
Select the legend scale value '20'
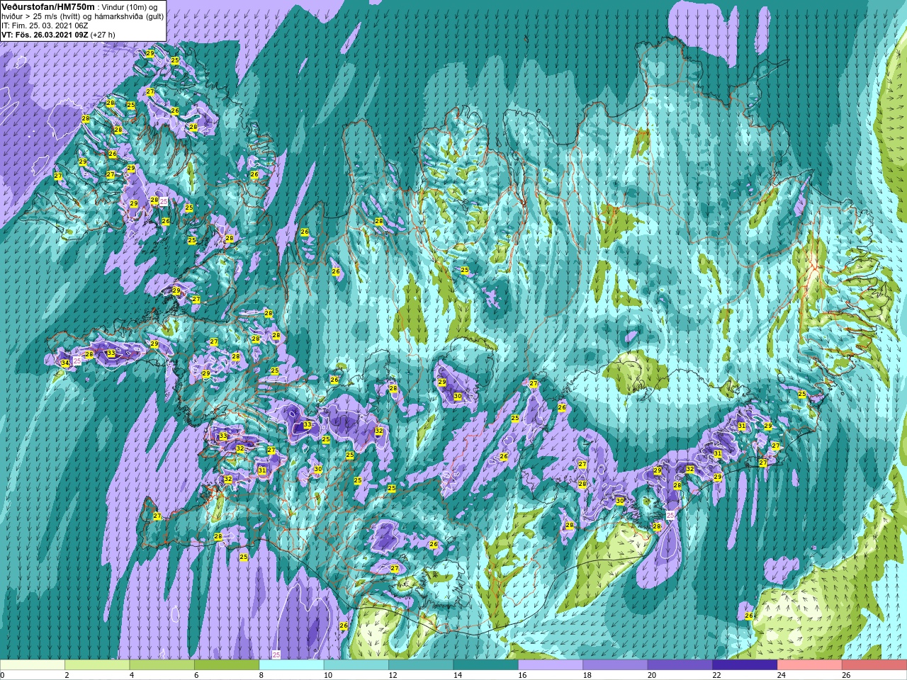652,675
